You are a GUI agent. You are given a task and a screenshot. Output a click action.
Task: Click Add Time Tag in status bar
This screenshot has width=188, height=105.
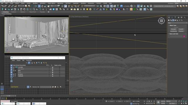click(136, 104)
